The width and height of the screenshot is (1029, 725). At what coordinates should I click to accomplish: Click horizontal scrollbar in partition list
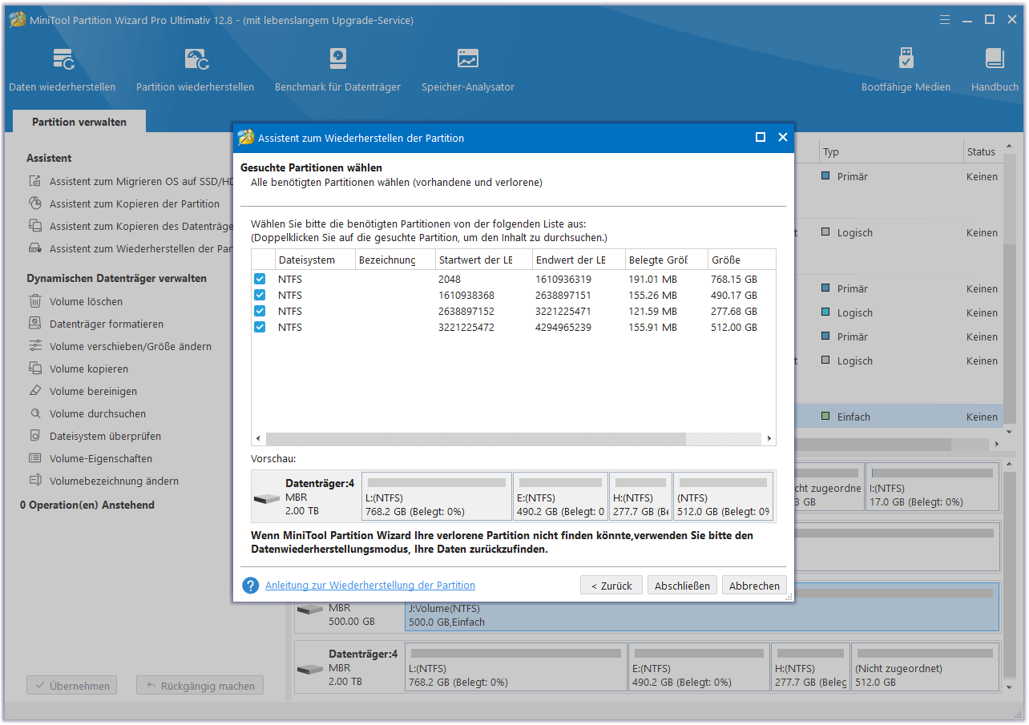click(x=476, y=439)
